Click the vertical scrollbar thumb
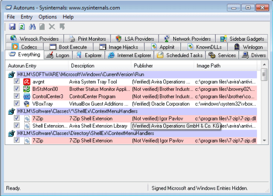Screen dimensions: 273x196 point(264,74)
